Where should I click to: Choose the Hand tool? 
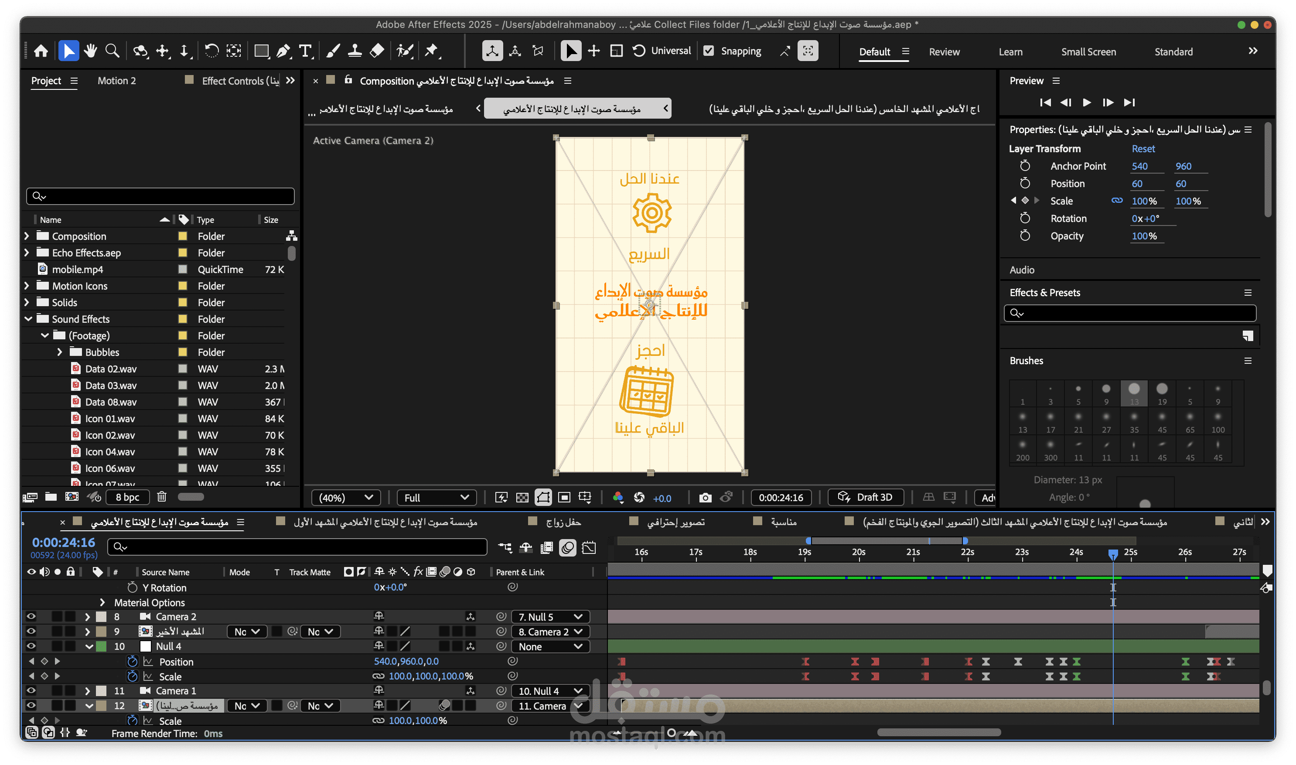click(x=91, y=51)
